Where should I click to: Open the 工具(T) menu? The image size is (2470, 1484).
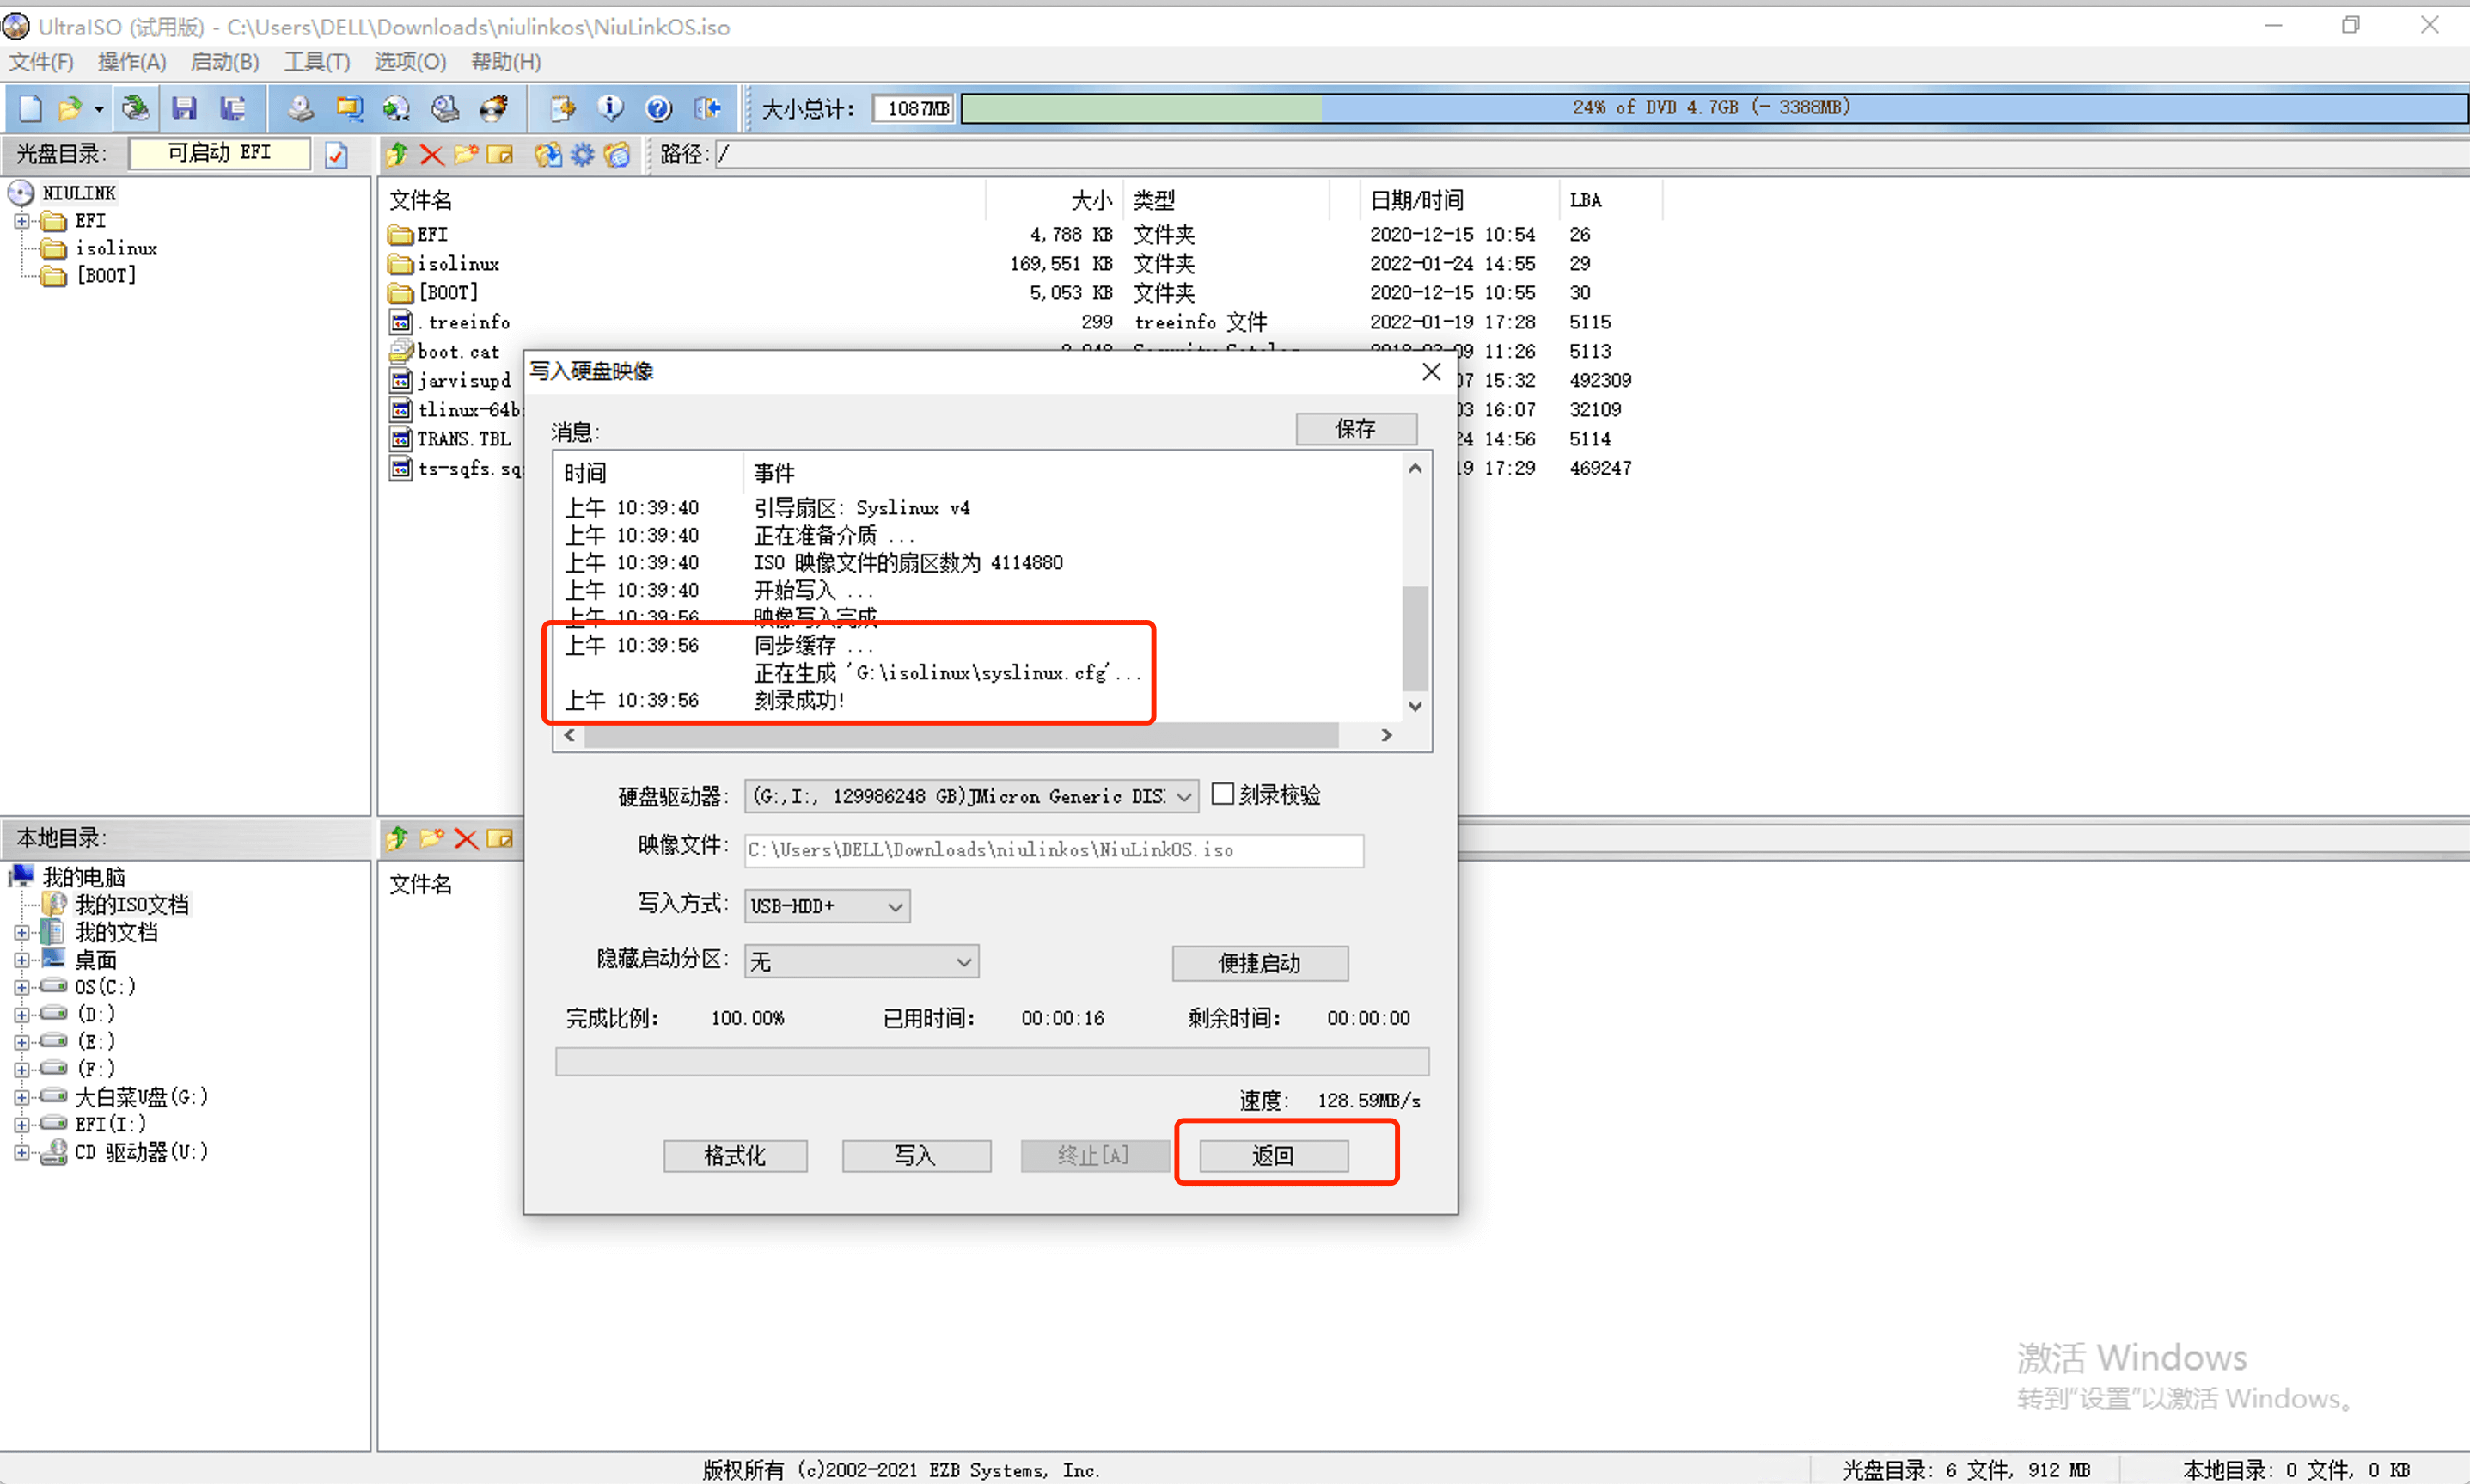coord(316,62)
